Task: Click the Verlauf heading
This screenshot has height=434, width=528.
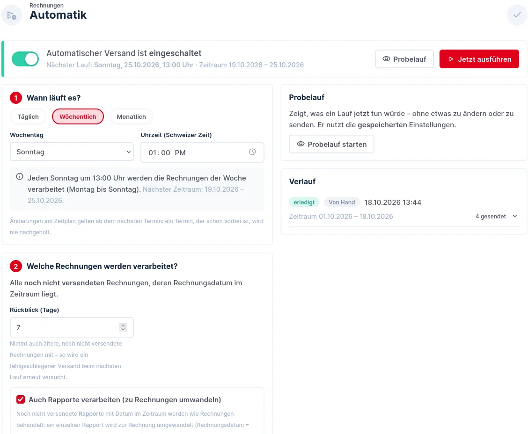Action: 302,181
